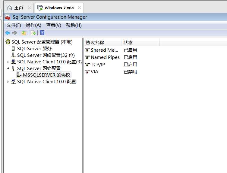The image size is (227, 173).
Task: Open the 操作(A) menu
Action: point(33,25)
